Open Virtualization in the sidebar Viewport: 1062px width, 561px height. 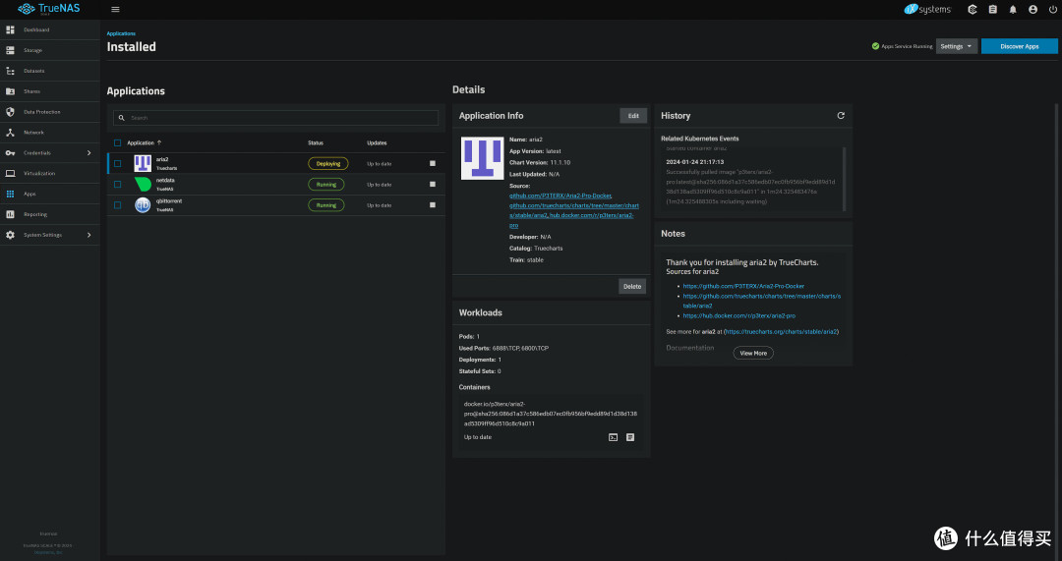pyautogui.click(x=50, y=173)
